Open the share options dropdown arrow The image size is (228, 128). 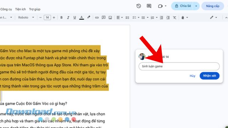196,6
